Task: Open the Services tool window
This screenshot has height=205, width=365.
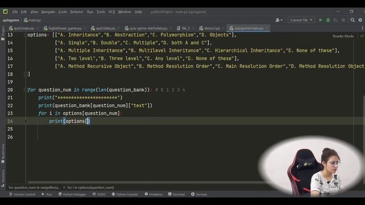Action: click(x=199, y=194)
